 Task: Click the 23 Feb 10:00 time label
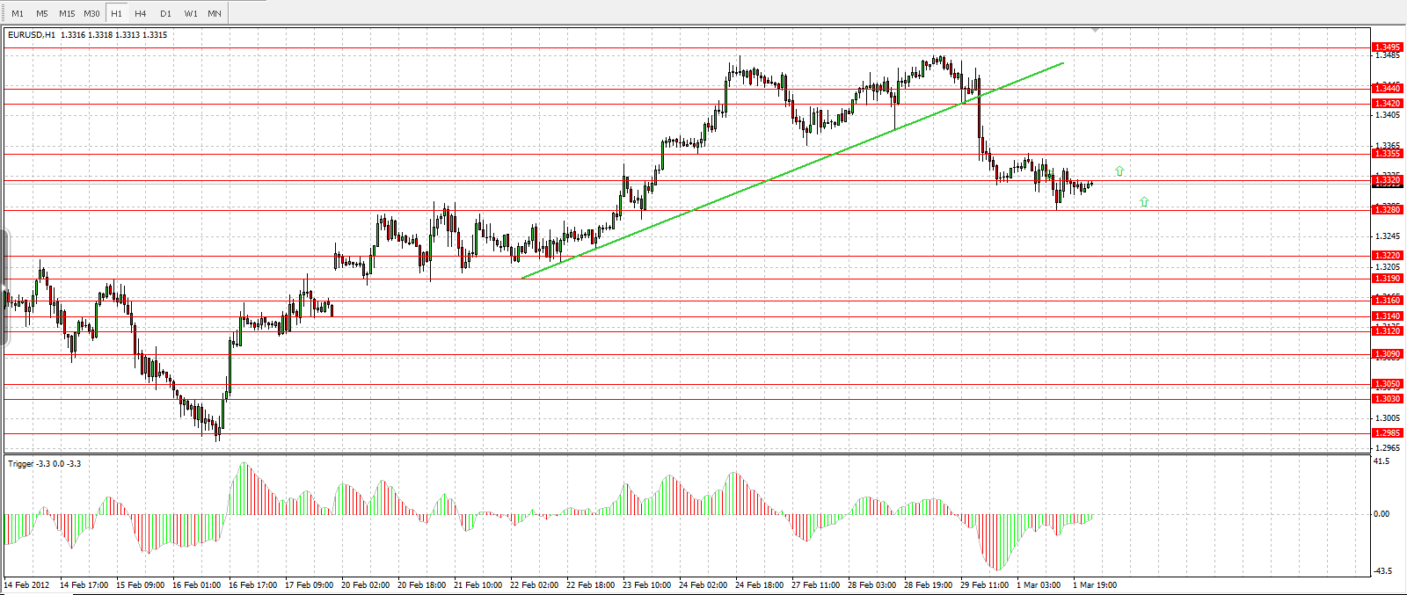pos(647,585)
